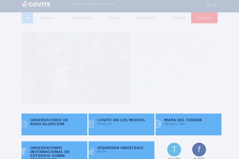239x159 pixels.
Task: Expand the Observatorio dropdown menu
Action: [x=147, y=18]
